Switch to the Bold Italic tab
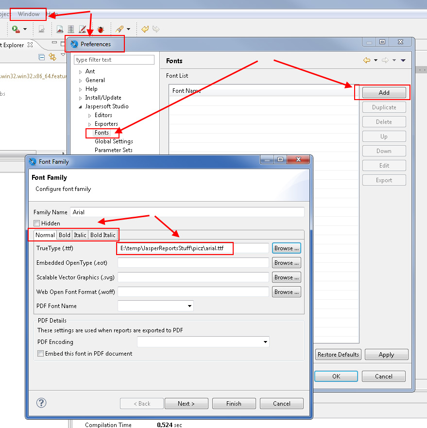The width and height of the screenshot is (427, 428). click(x=102, y=235)
